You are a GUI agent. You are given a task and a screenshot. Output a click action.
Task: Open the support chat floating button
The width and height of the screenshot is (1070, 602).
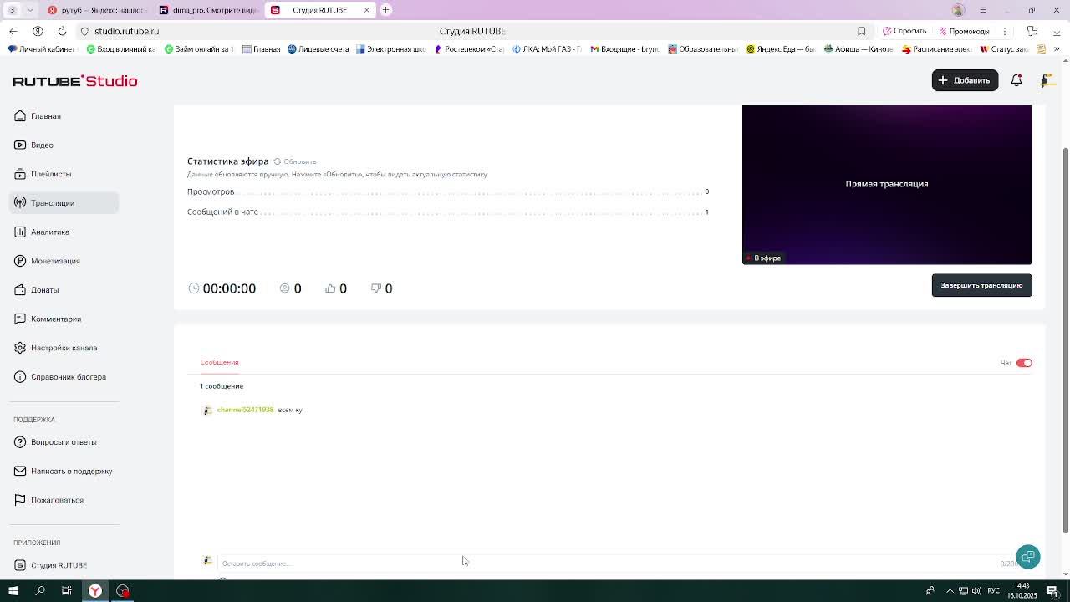pos(1028,557)
